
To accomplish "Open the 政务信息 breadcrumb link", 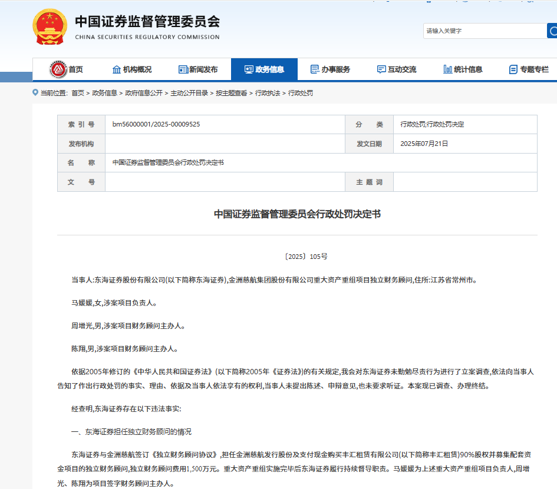I will click(x=106, y=92).
